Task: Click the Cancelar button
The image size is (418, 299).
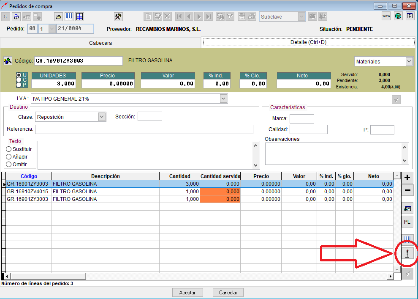Action: [x=228, y=293]
